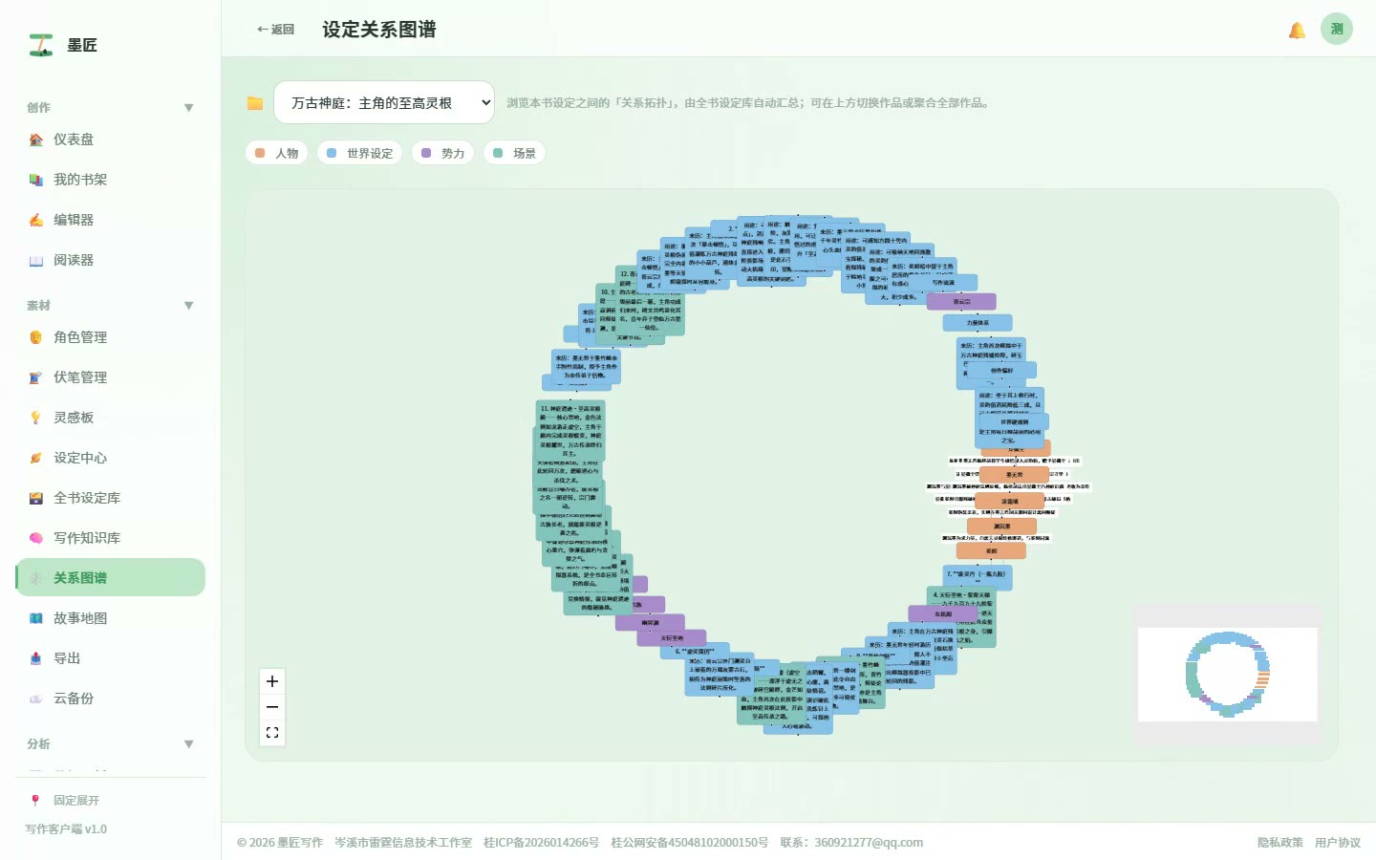Open the 万古神庭 book selector dropdown

(x=384, y=102)
